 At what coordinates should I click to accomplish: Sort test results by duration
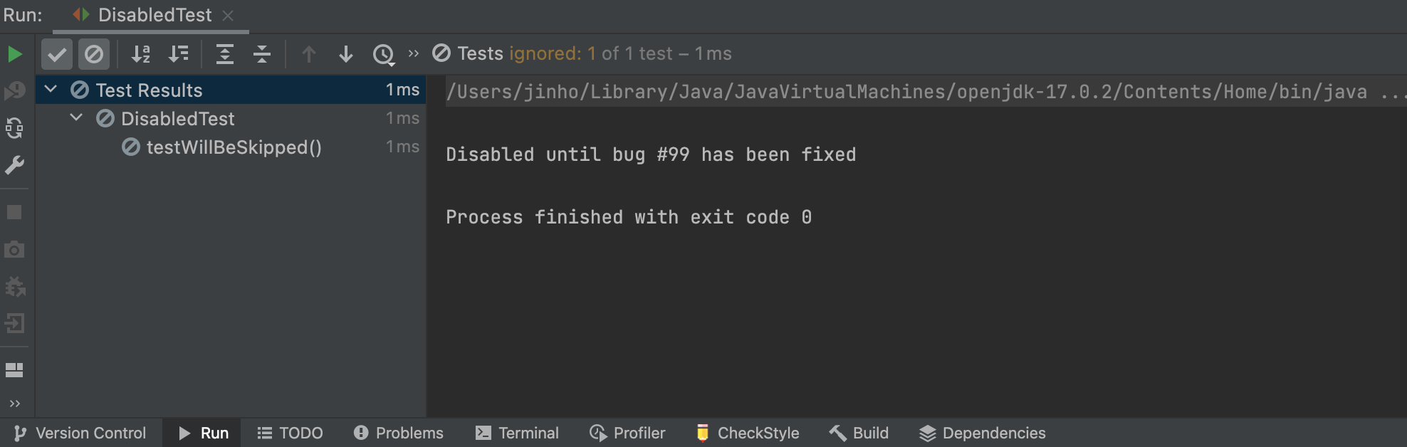click(178, 54)
